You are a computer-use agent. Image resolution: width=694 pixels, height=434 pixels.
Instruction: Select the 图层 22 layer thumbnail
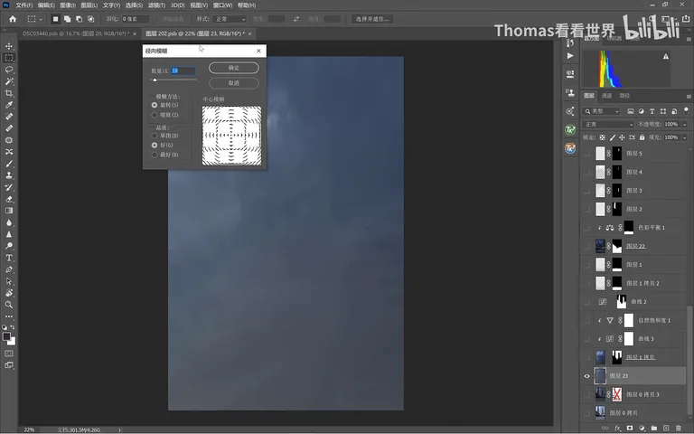point(600,246)
